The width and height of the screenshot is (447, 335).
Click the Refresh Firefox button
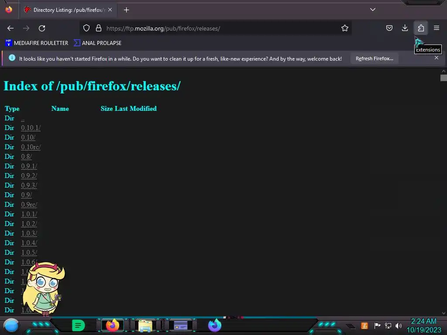click(x=374, y=58)
